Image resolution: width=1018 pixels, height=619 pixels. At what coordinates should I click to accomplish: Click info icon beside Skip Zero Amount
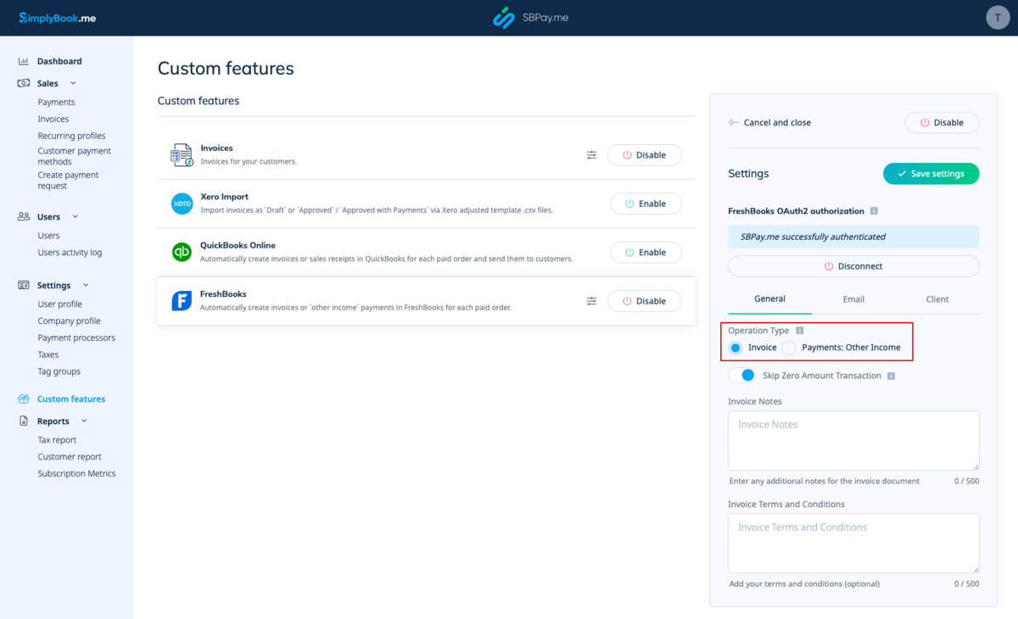click(891, 376)
